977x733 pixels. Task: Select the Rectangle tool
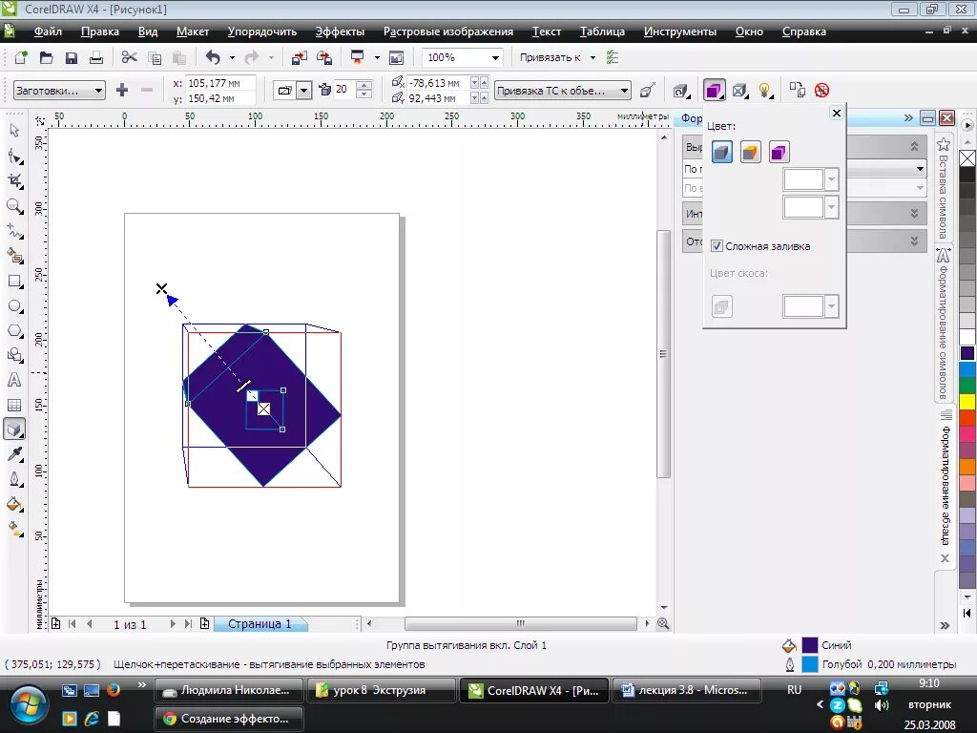point(14,282)
